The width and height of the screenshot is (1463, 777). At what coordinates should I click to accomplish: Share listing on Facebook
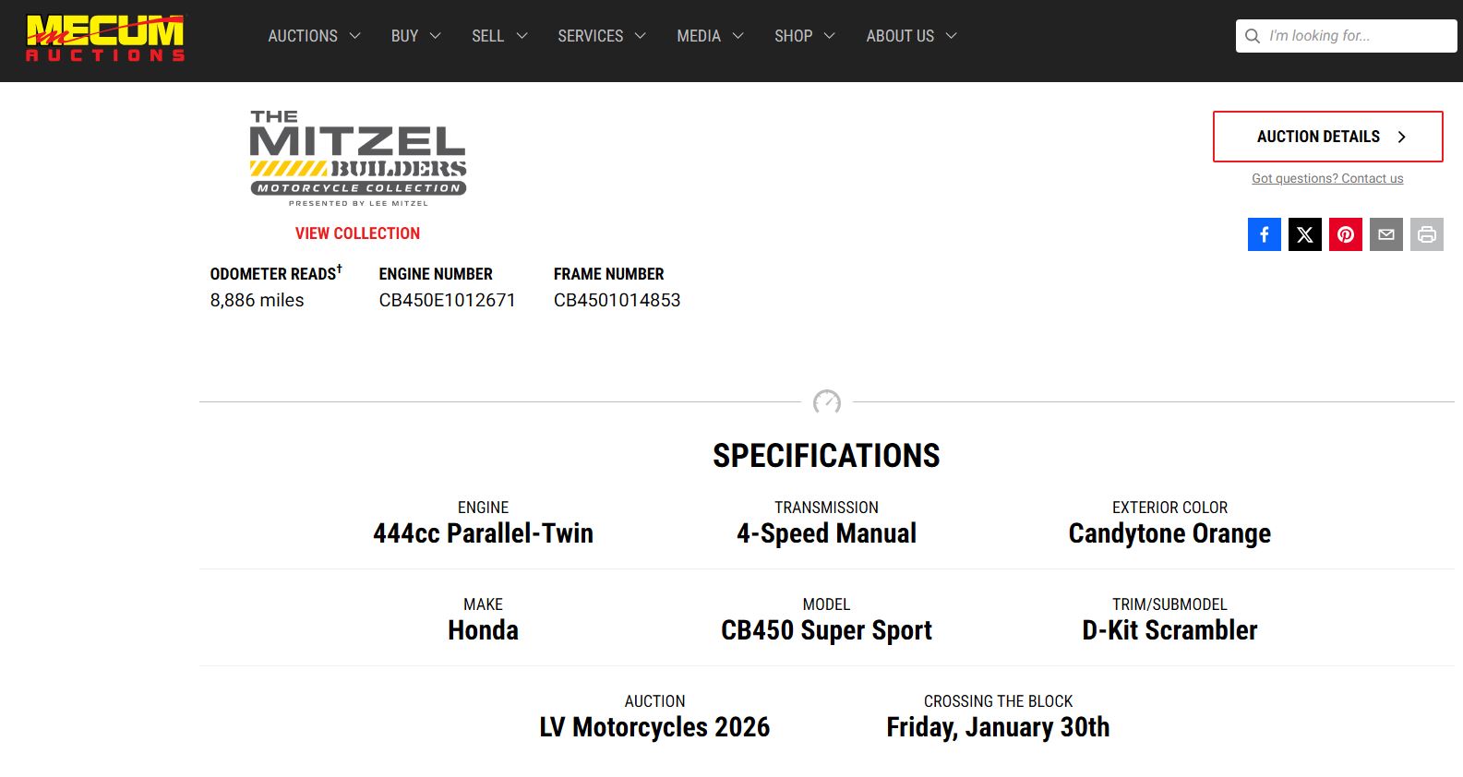point(1264,234)
